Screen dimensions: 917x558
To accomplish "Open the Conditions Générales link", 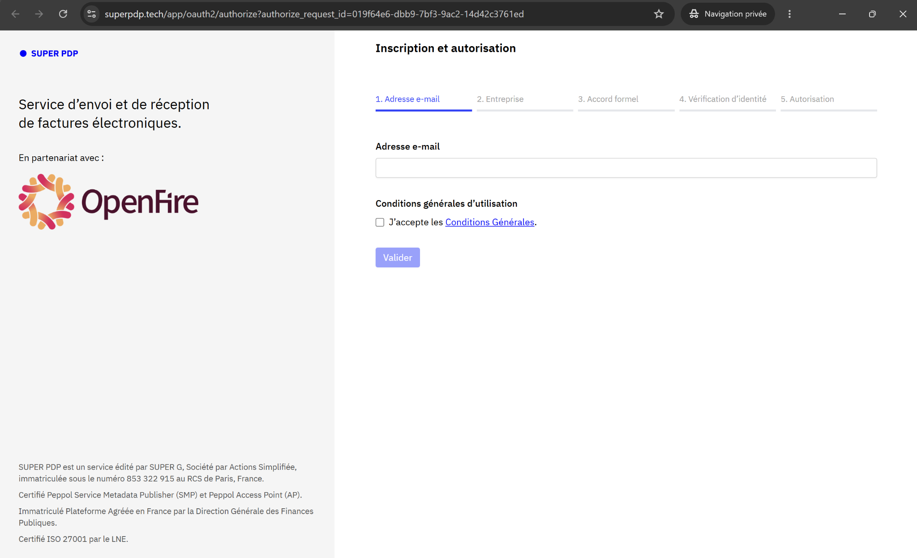I will tap(489, 222).
